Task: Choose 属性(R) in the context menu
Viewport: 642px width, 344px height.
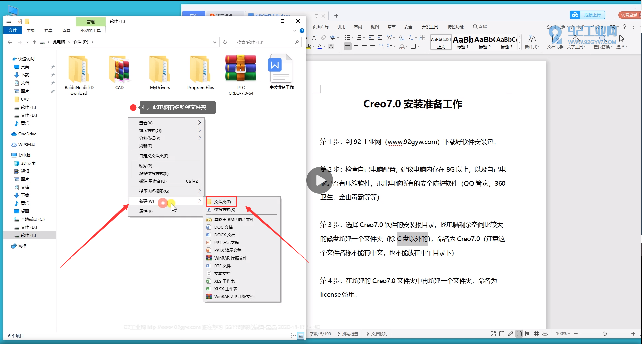Action: pyautogui.click(x=166, y=211)
